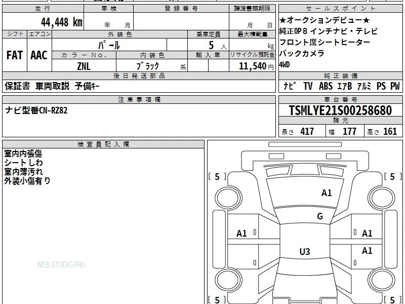Click recycle deposit 11,540円
Viewport: 405px width, 304px height.
coord(256,66)
